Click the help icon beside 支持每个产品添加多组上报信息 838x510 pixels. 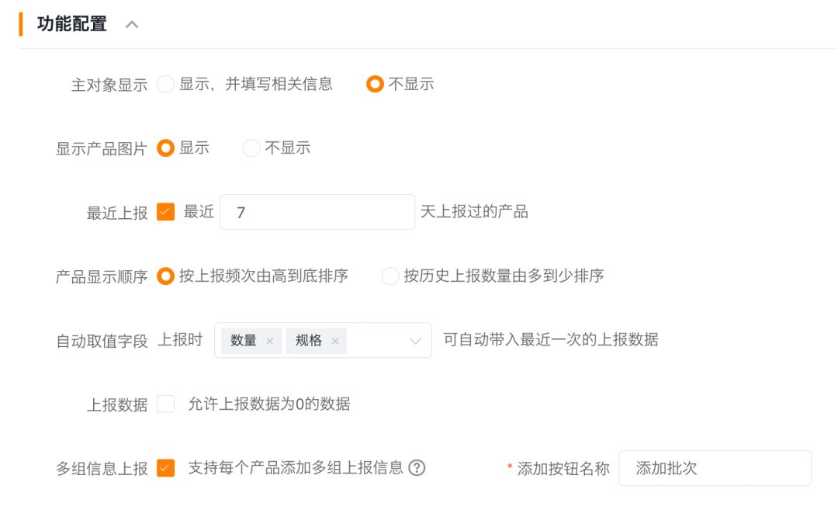tap(417, 468)
